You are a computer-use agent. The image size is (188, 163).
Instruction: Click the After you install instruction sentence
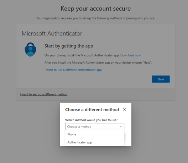pos(98,62)
